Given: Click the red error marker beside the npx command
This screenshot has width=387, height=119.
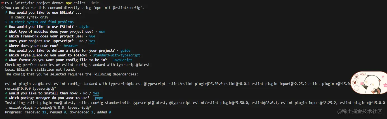Looking at the screenshot, I should [x=2, y=3].
